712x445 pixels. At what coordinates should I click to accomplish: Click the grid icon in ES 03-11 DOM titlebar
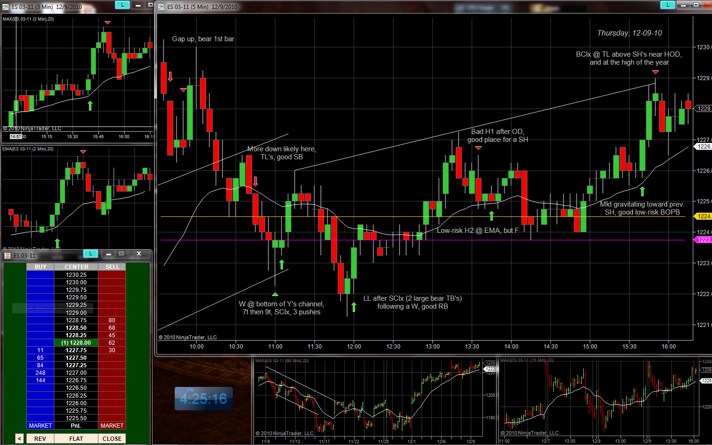(7, 255)
